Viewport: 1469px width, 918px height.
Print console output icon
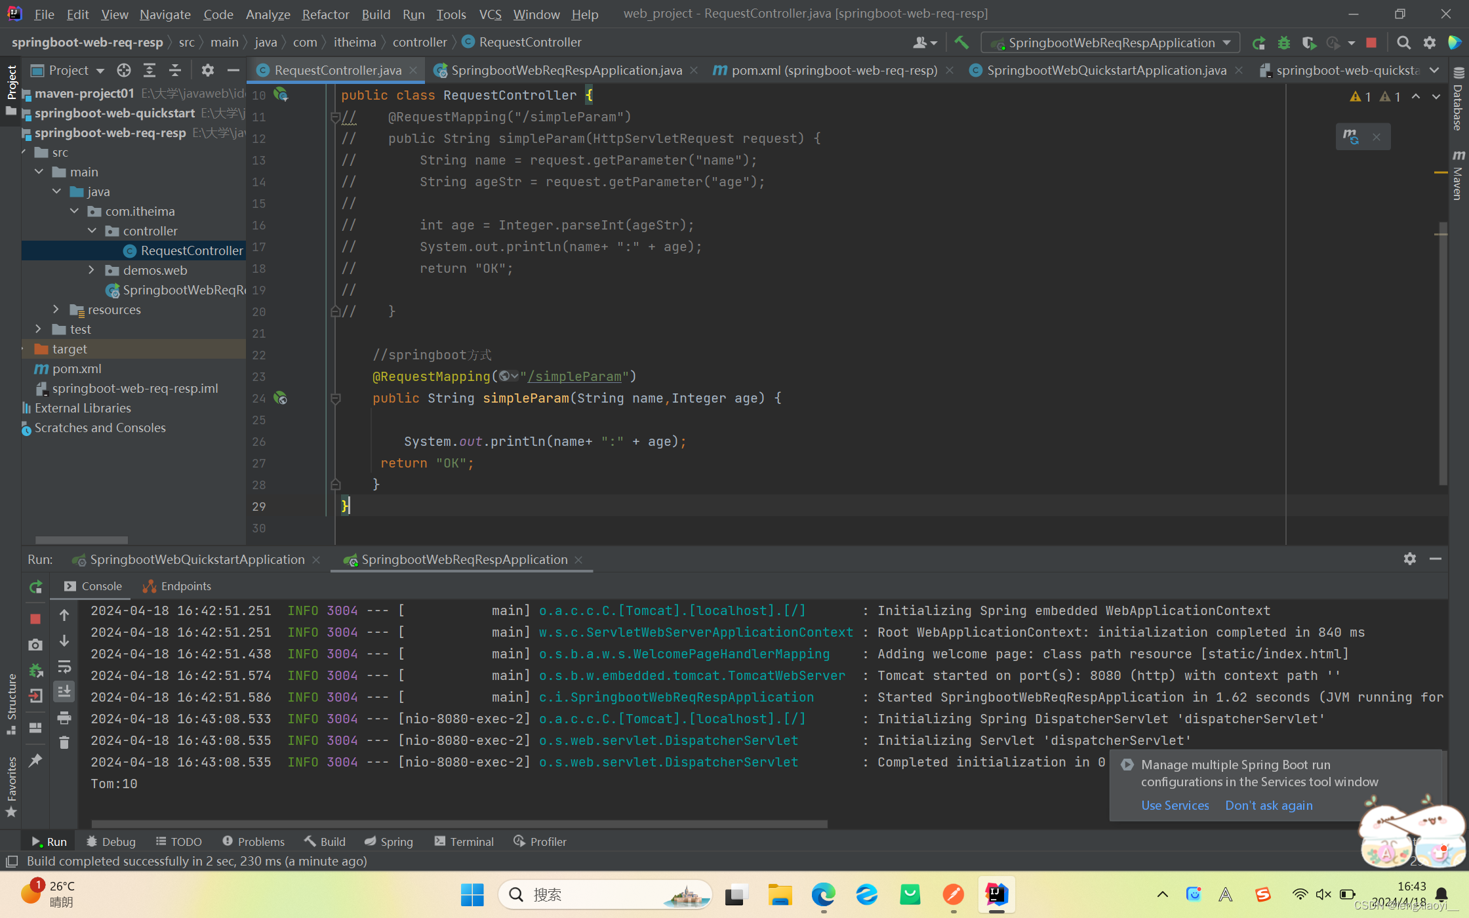tap(64, 717)
